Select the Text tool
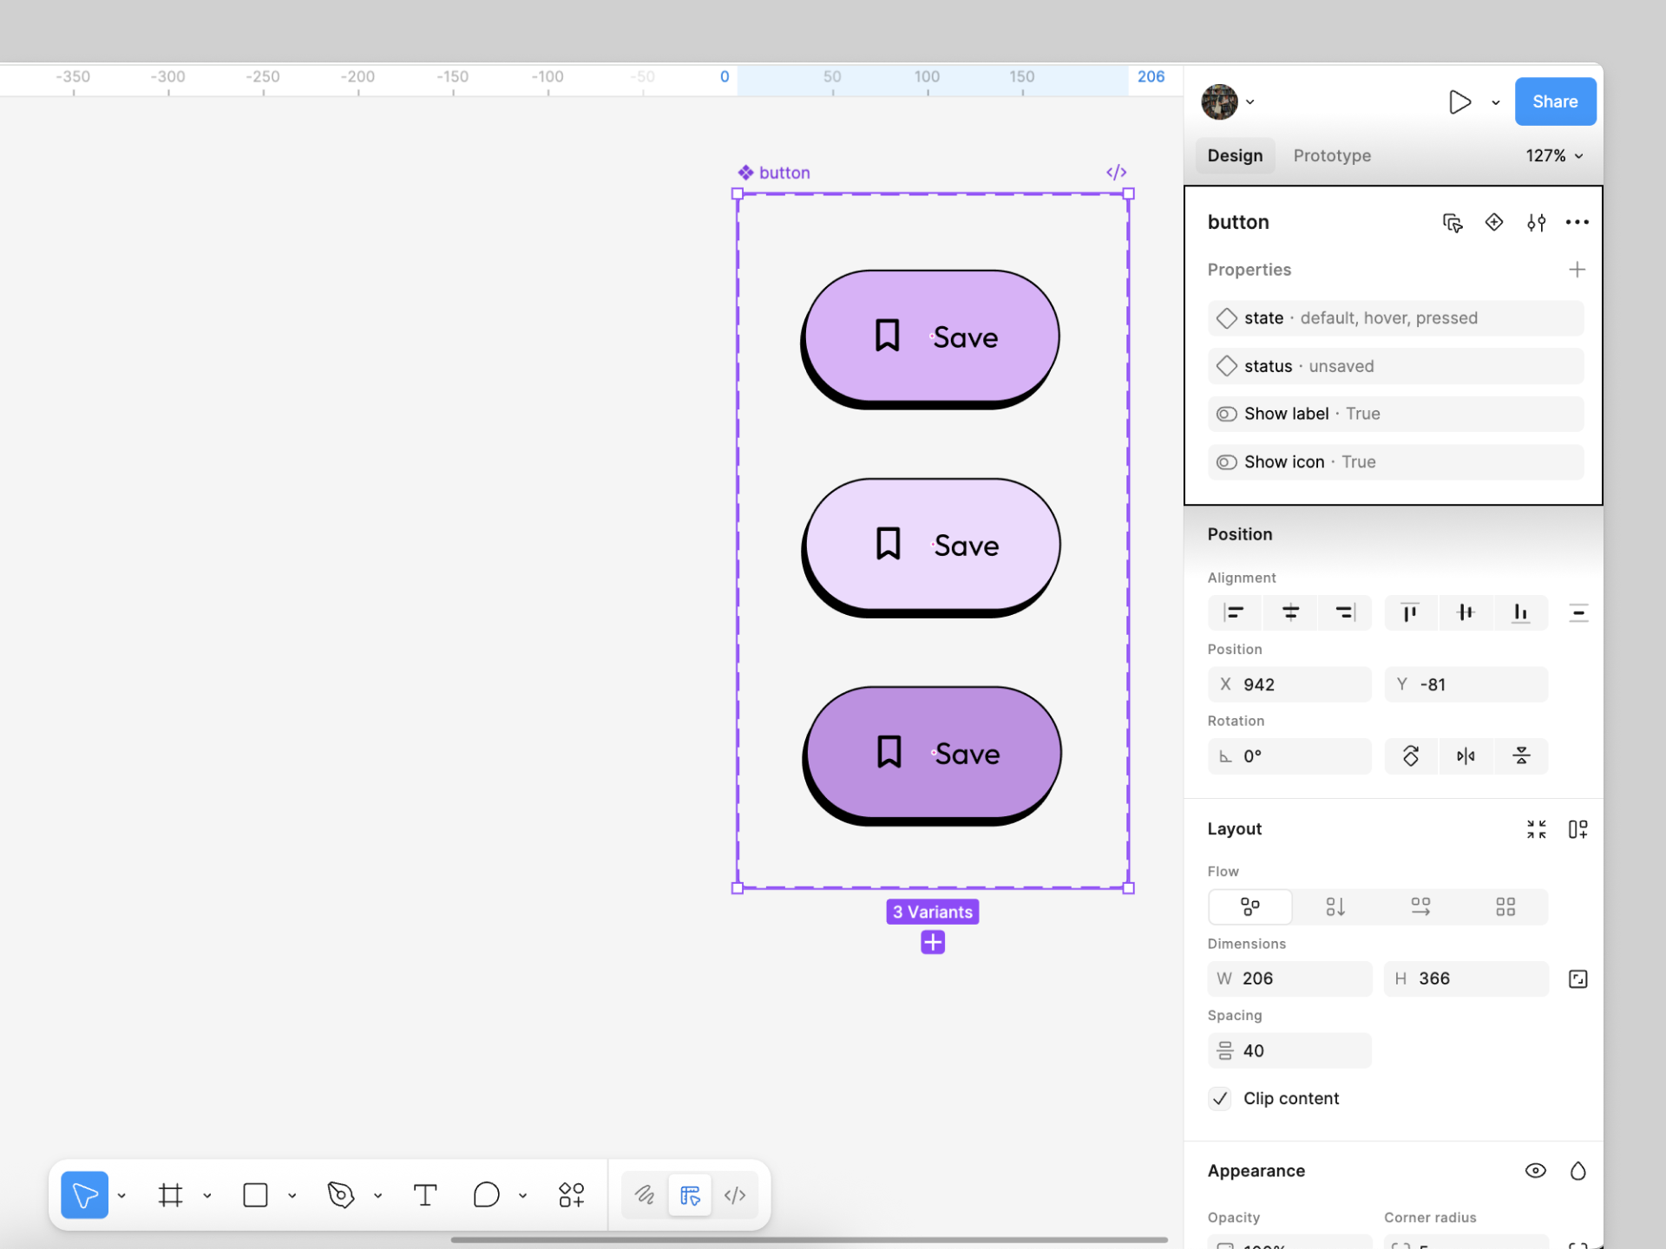This screenshot has width=1666, height=1249. tap(425, 1195)
